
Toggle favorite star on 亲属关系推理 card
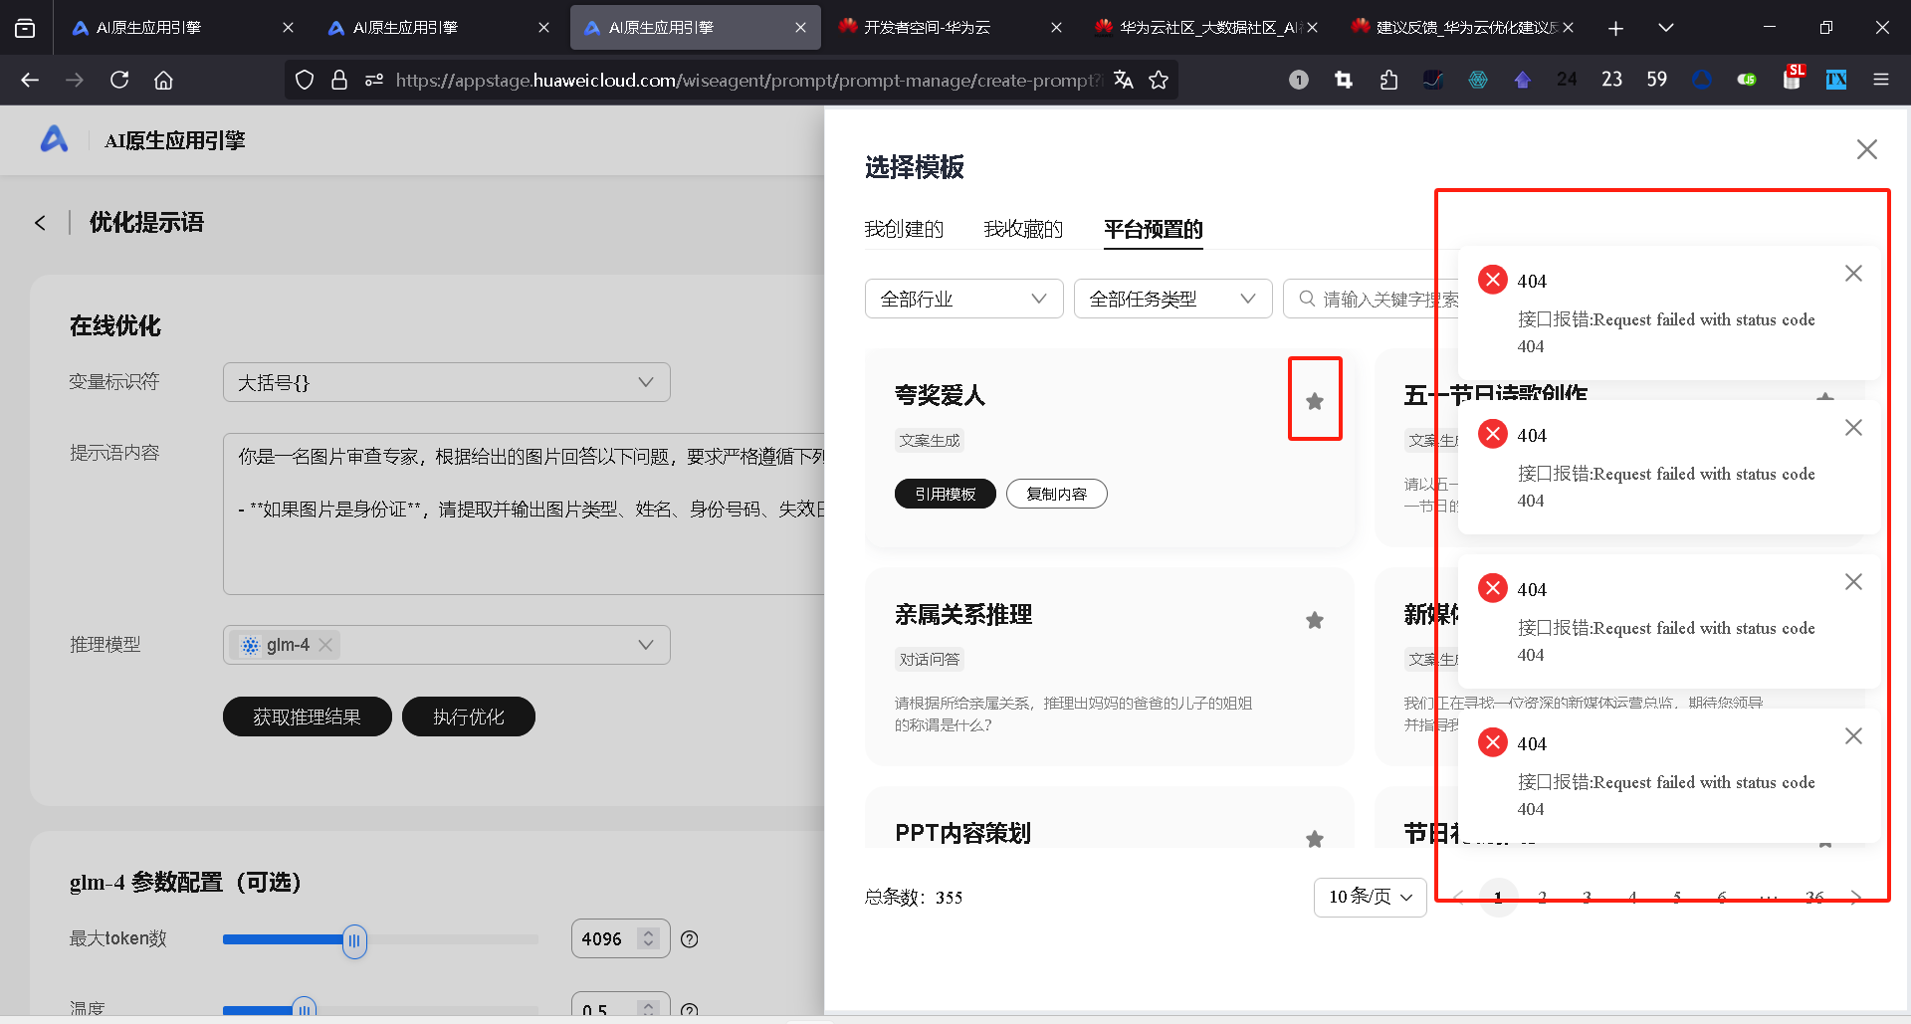click(1315, 620)
